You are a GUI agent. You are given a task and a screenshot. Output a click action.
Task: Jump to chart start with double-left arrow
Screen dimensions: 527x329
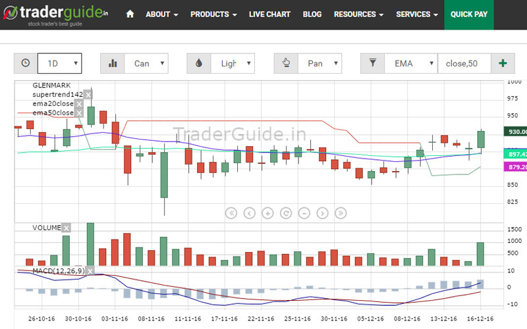pyautogui.click(x=231, y=213)
